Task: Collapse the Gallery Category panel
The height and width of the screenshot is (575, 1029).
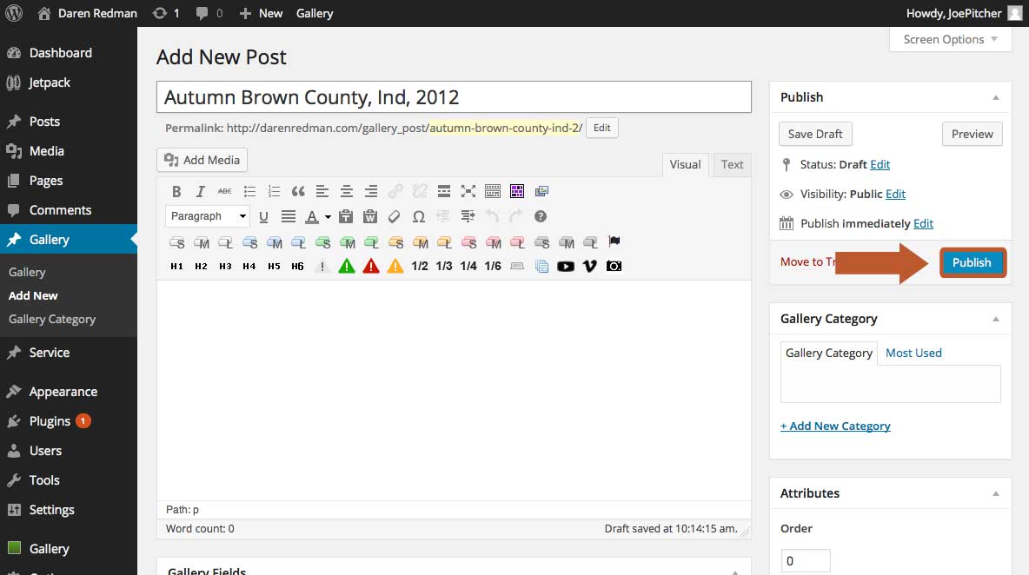Action: coord(995,320)
